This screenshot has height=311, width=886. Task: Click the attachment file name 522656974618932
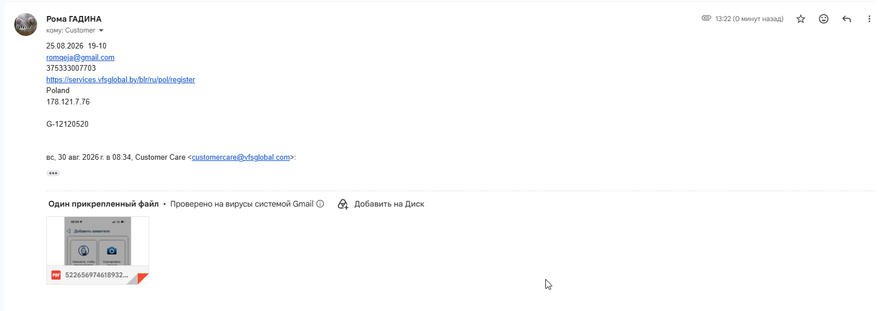coord(97,274)
